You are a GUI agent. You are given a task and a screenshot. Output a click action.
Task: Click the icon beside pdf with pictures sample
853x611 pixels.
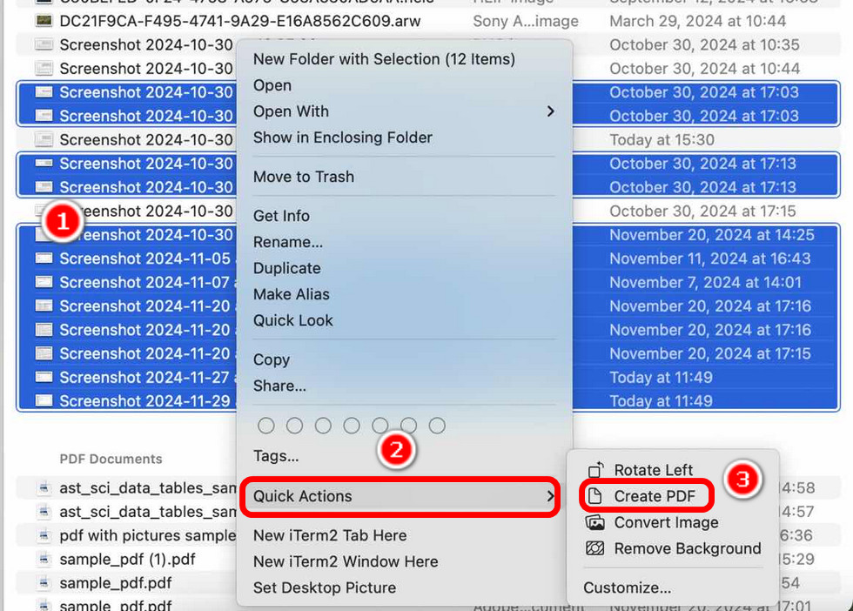click(44, 536)
